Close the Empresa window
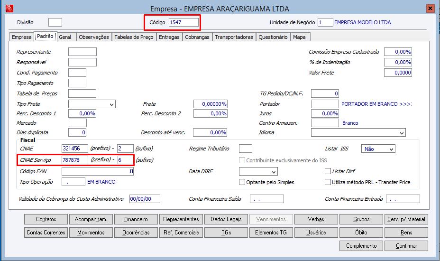440x261 pixels. pyautogui.click(x=430, y=9)
